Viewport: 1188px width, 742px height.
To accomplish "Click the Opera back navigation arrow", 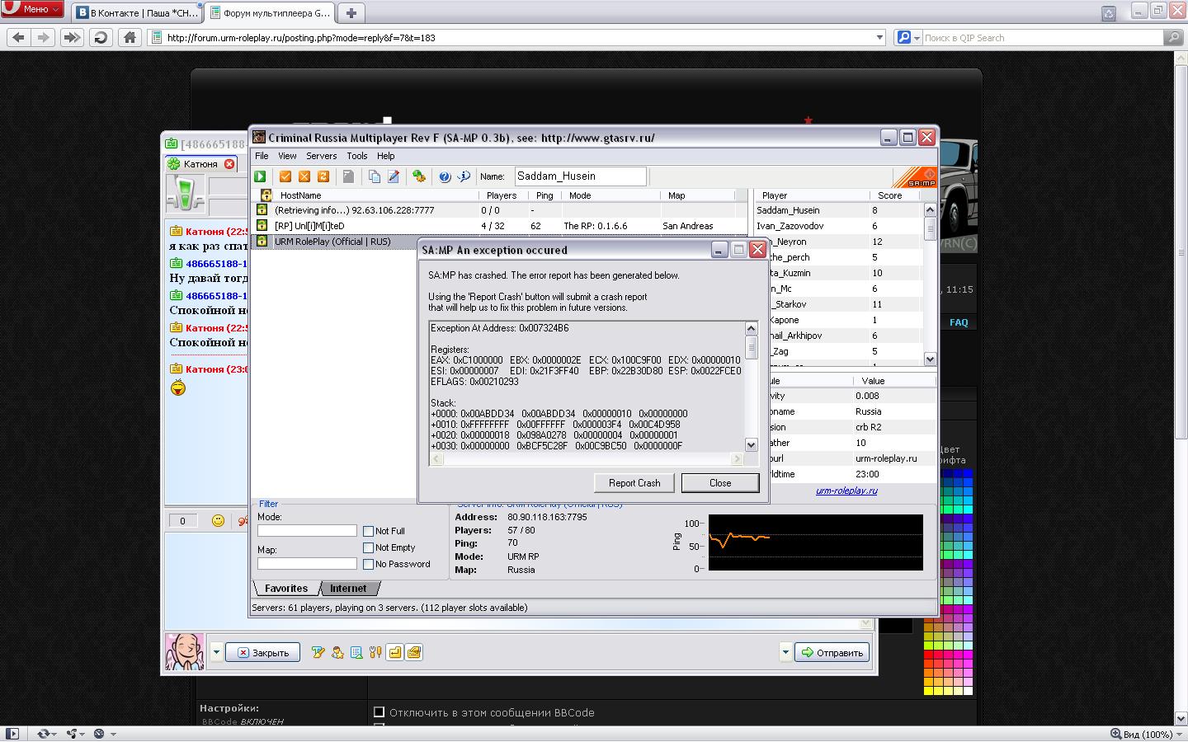I will click(x=19, y=37).
